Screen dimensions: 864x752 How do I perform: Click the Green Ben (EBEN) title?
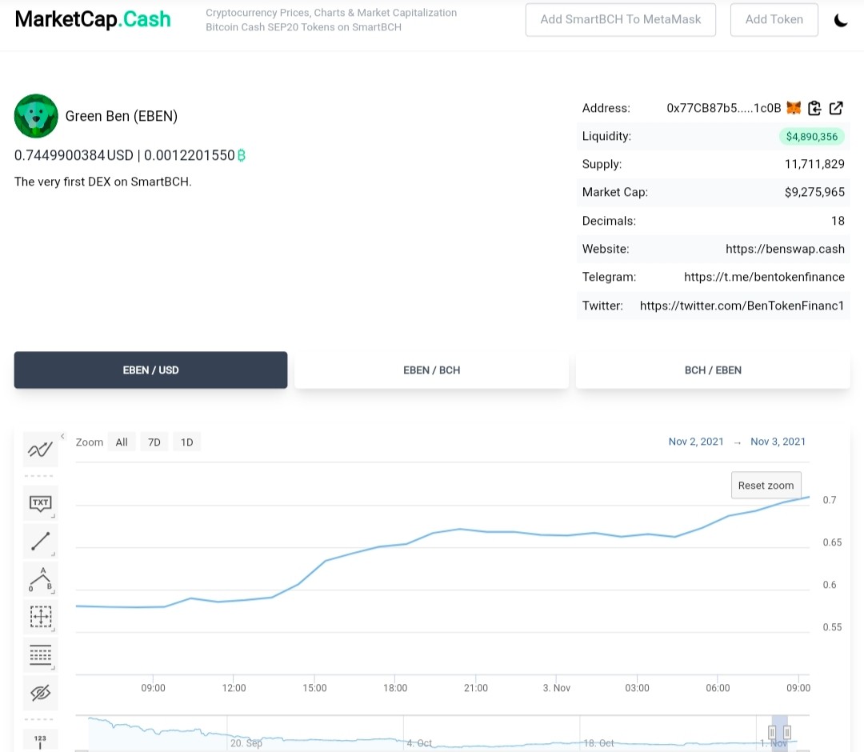(x=122, y=116)
